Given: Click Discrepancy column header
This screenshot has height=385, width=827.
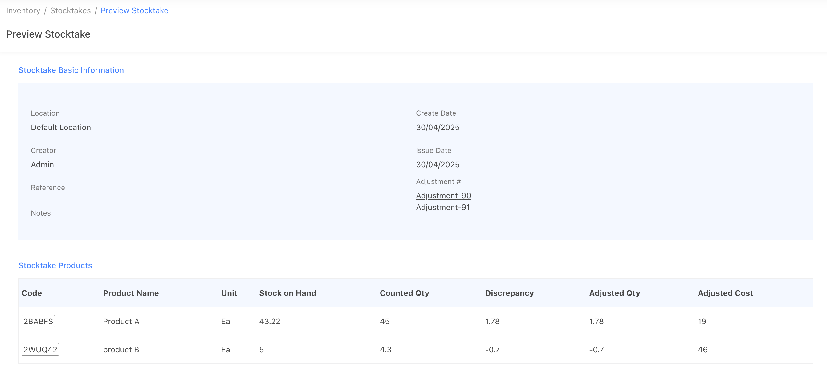Looking at the screenshot, I should (509, 293).
